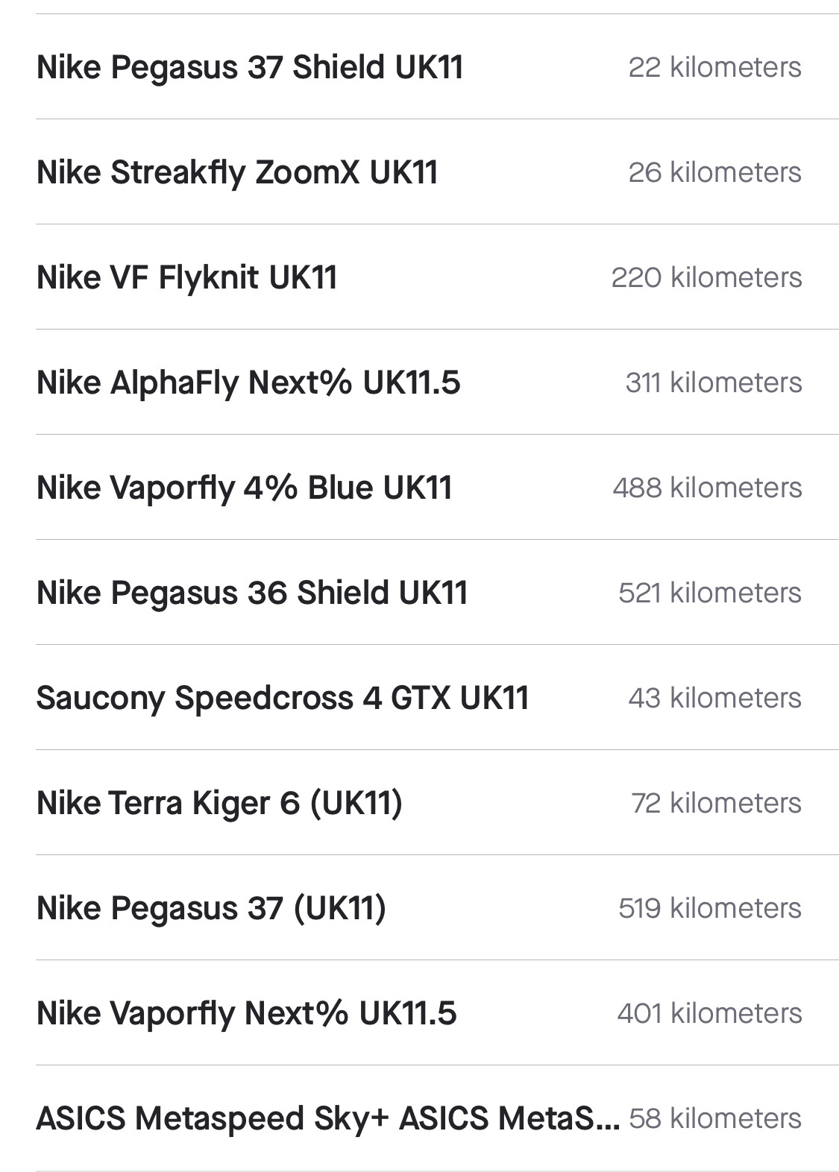Click the 521 kilometers distance label

pyautogui.click(x=710, y=593)
